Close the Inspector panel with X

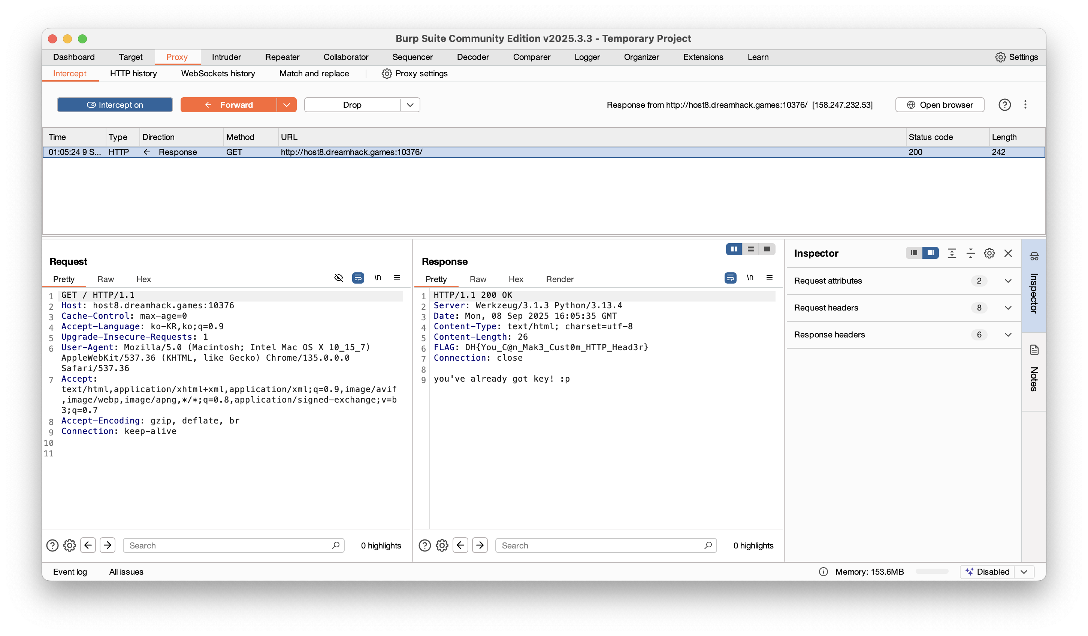pos(1008,254)
